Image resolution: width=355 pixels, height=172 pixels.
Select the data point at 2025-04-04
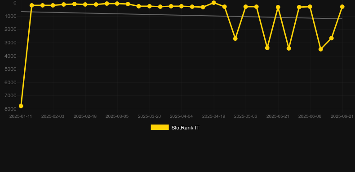pyautogui.click(x=182, y=6)
